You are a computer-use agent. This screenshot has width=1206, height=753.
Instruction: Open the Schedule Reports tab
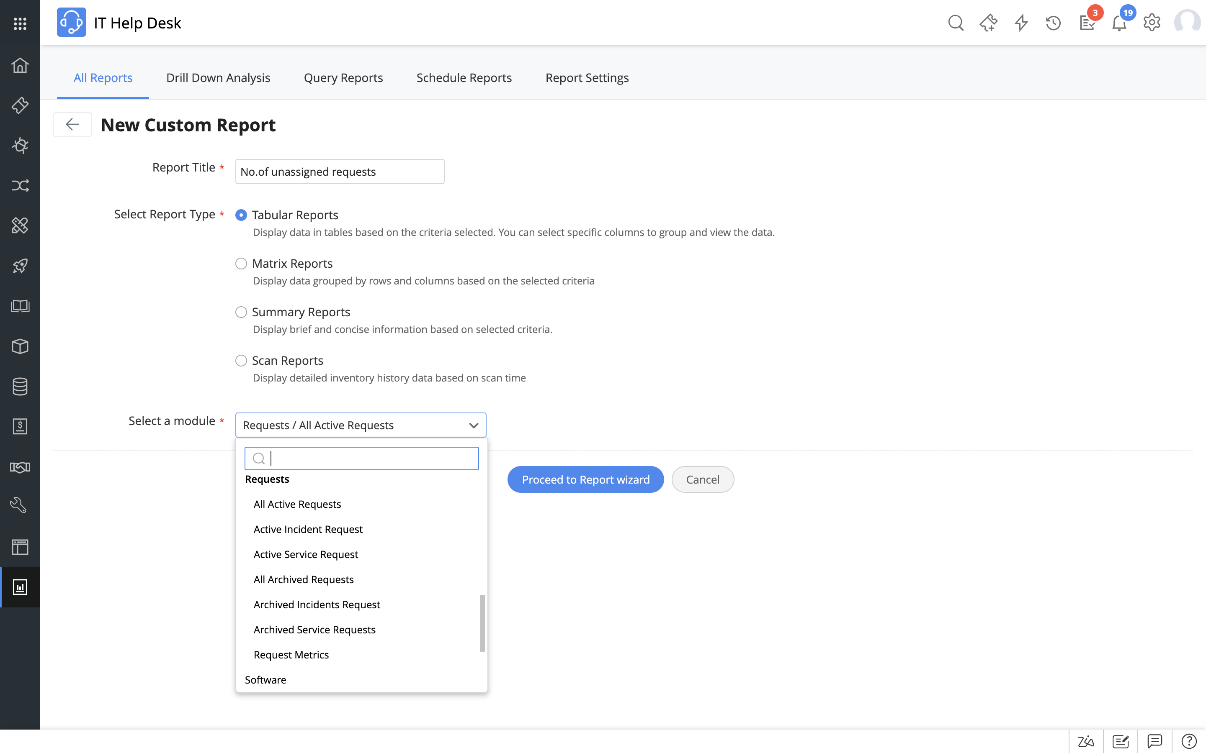coord(464,78)
